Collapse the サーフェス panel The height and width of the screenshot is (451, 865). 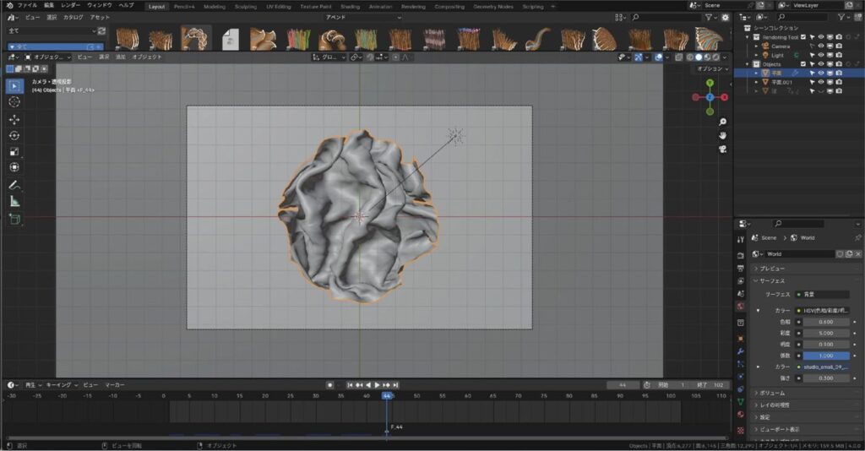[x=771, y=281]
